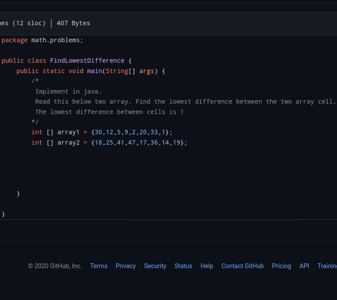This screenshot has width=337, height=300.
Task: Open the Help link
Action: pos(206,266)
